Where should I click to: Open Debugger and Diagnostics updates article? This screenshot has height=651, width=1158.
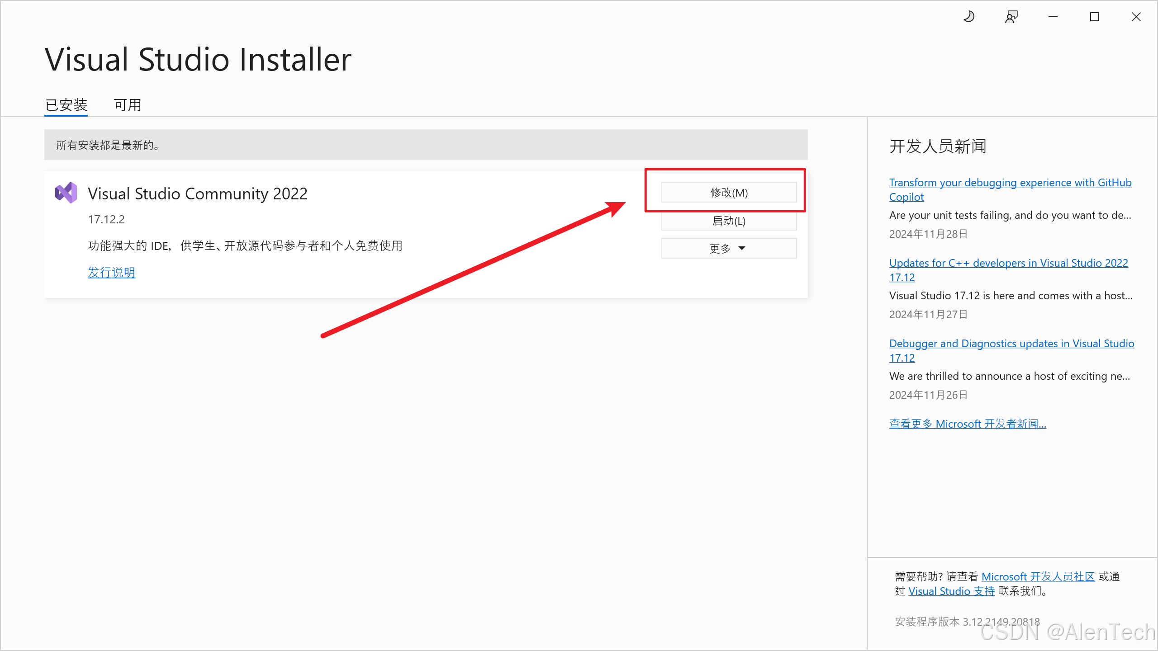tap(1011, 344)
